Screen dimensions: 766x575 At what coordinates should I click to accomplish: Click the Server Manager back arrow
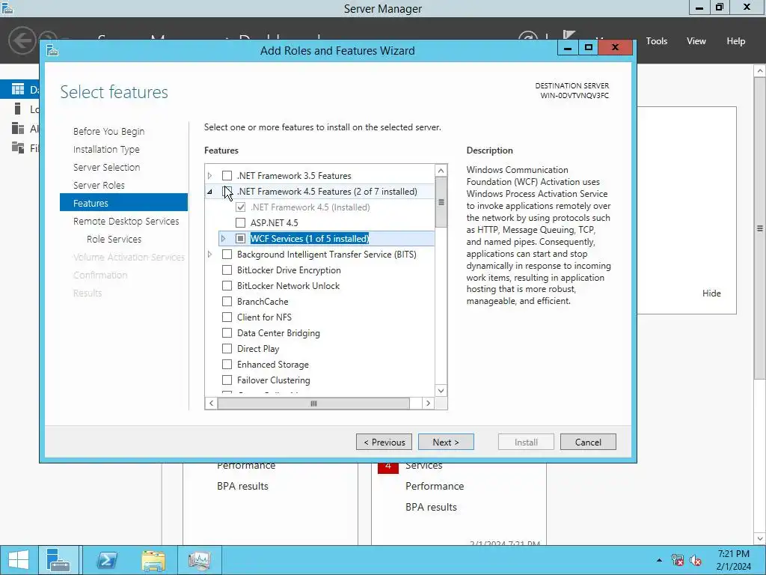[x=22, y=40]
